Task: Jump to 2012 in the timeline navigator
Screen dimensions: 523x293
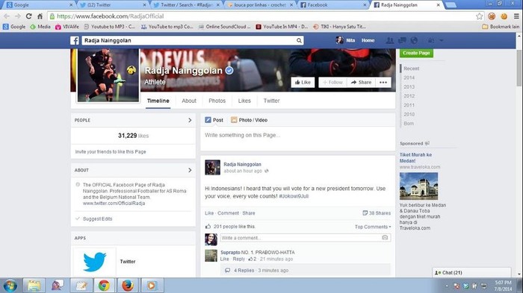Action: pyautogui.click(x=409, y=96)
